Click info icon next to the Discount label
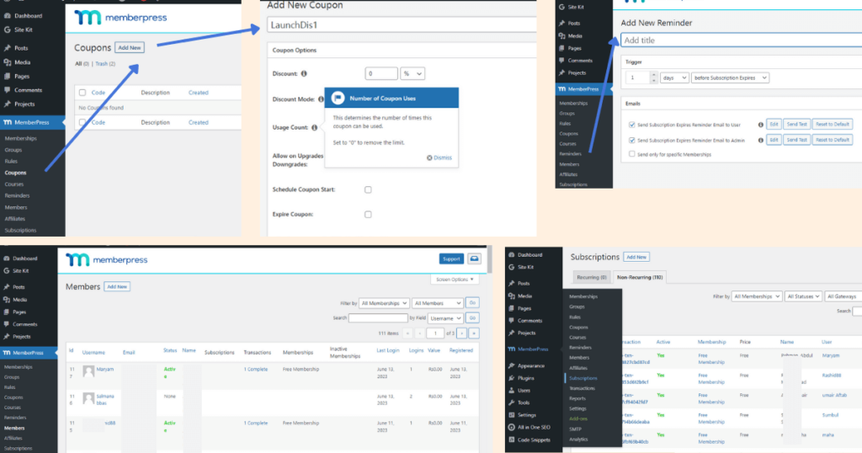This screenshot has height=453, width=862. click(304, 73)
